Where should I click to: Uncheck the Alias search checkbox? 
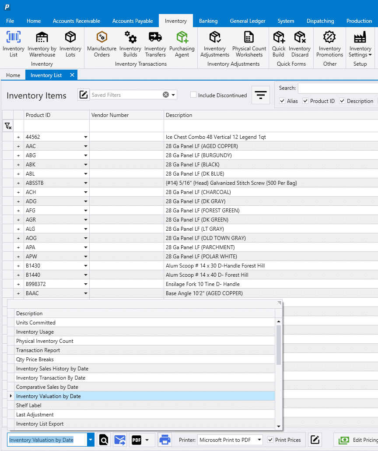(282, 101)
